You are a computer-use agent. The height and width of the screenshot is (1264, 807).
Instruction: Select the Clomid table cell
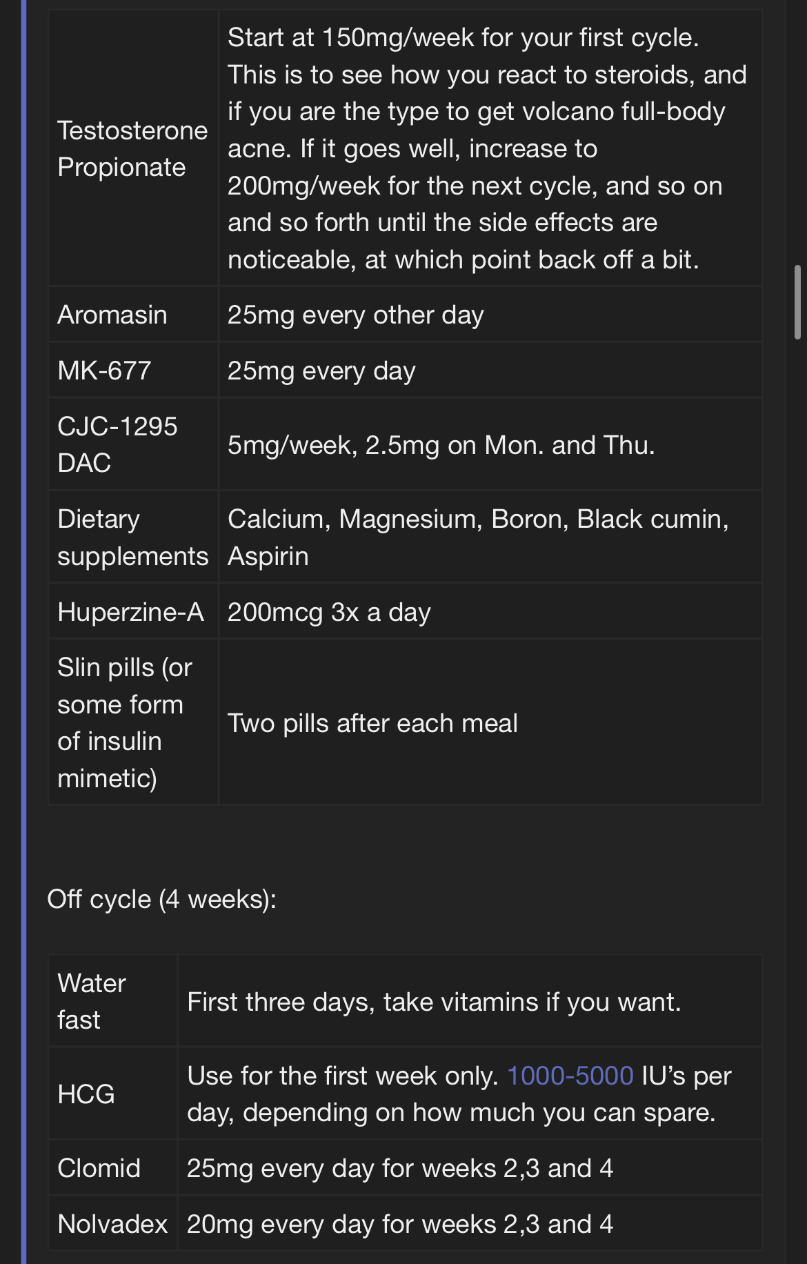[x=113, y=1168]
